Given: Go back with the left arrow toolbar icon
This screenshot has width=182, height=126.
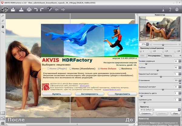Looking at the screenshot, I should pos(57,9).
